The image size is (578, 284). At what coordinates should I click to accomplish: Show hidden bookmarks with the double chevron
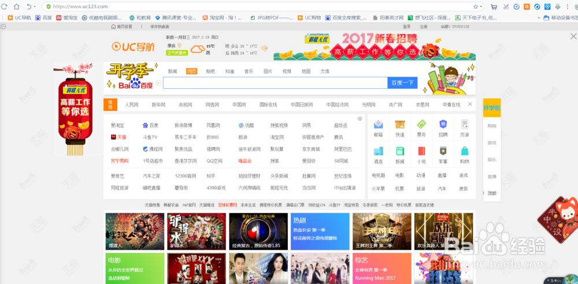tap(538, 17)
